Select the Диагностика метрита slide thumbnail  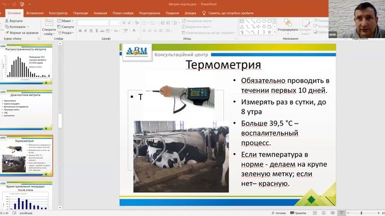click(x=26, y=110)
